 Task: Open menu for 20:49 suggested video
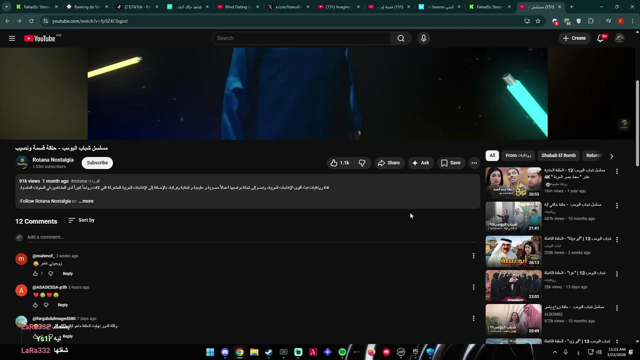coord(616,308)
